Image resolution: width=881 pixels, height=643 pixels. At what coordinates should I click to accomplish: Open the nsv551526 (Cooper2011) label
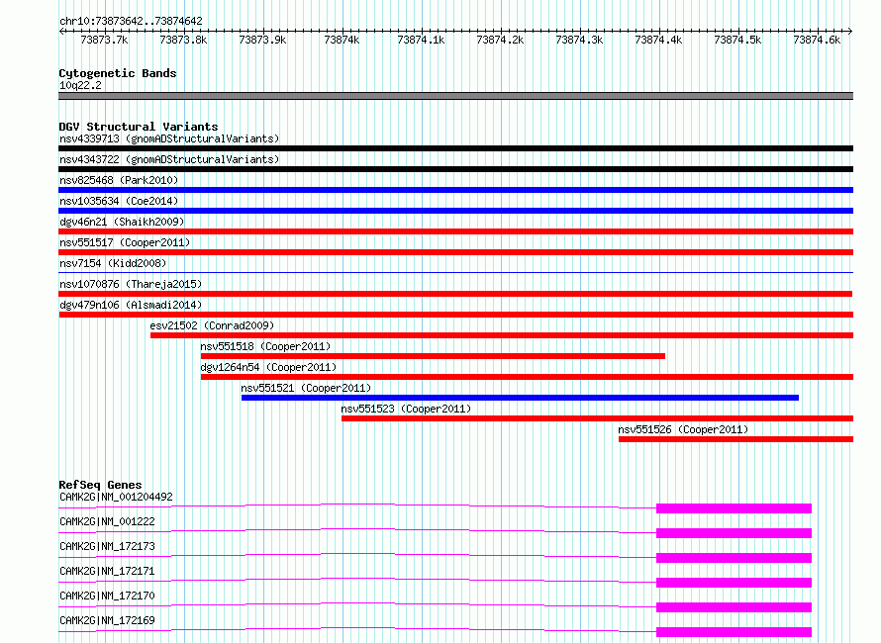click(x=683, y=429)
